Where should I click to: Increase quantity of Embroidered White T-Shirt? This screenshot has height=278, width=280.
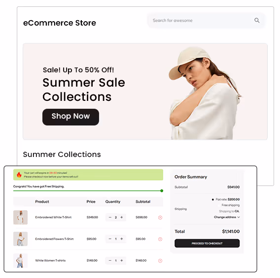point(122,217)
